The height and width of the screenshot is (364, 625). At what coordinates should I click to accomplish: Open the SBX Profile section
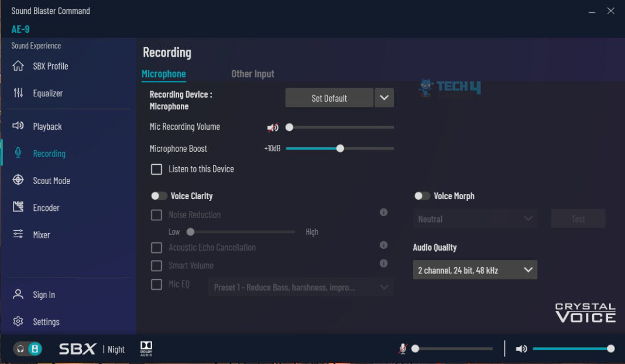click(x=18, y=66)
